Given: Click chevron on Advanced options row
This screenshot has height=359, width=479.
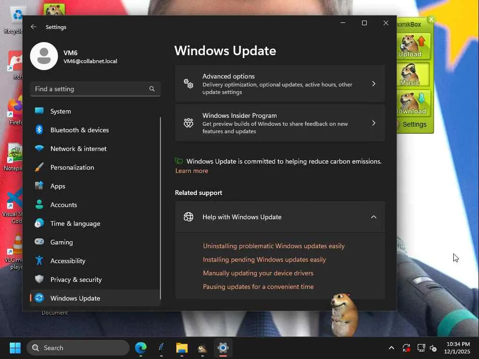Looking at the screenshot, I should pos(373,84).
